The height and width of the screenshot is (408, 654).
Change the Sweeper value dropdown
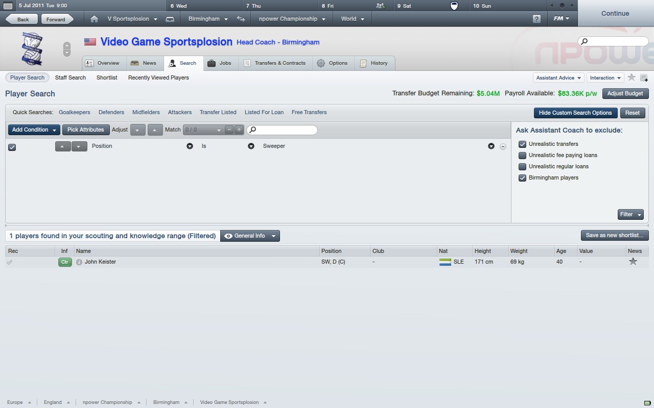491,146
